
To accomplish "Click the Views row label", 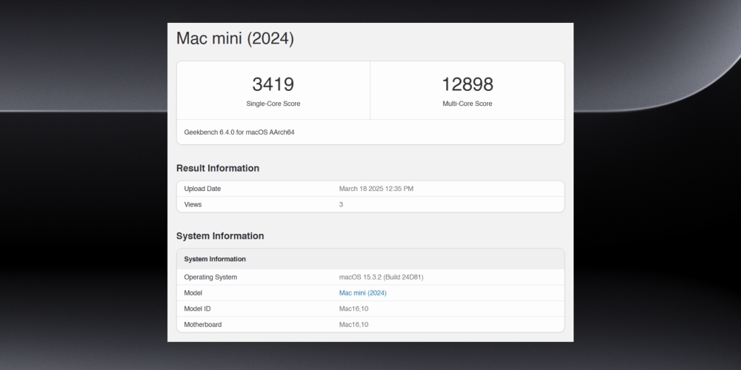I will [193, 204].
